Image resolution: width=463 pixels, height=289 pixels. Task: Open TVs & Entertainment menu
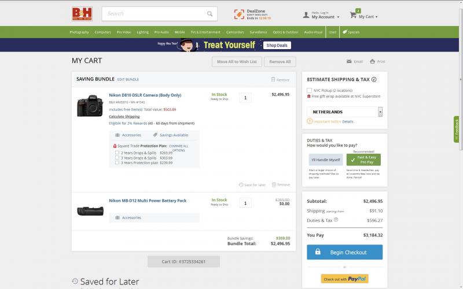click(x=205, y=32)
